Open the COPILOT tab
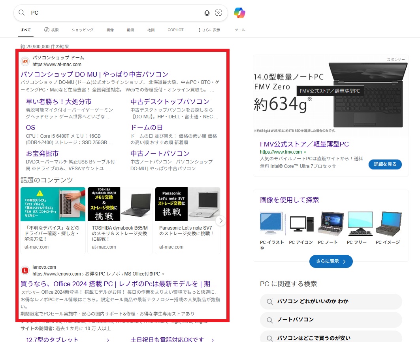Screen dimensions: 420x342 [x=176, y=30]
